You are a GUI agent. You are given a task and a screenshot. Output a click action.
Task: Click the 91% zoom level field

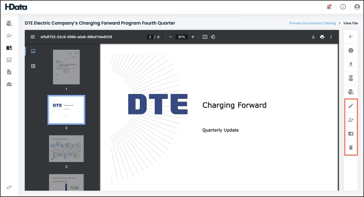click(x=182, y=37)
